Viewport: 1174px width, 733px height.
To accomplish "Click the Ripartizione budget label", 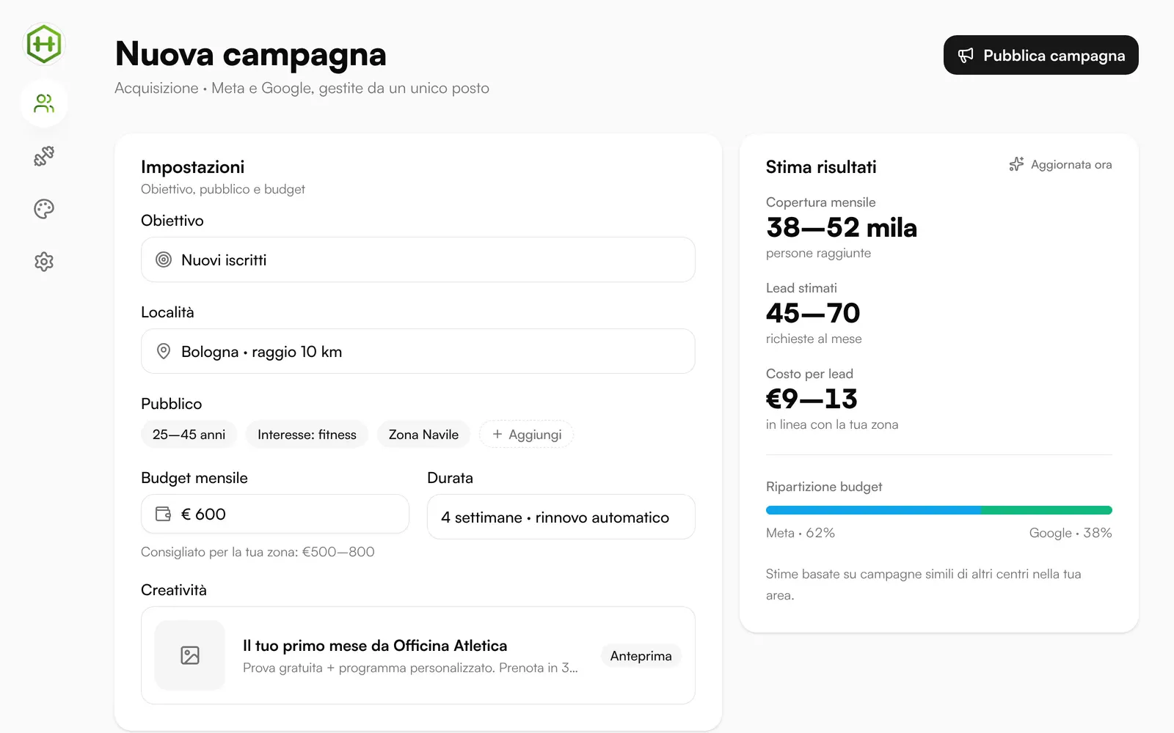I will coord(824,487).
